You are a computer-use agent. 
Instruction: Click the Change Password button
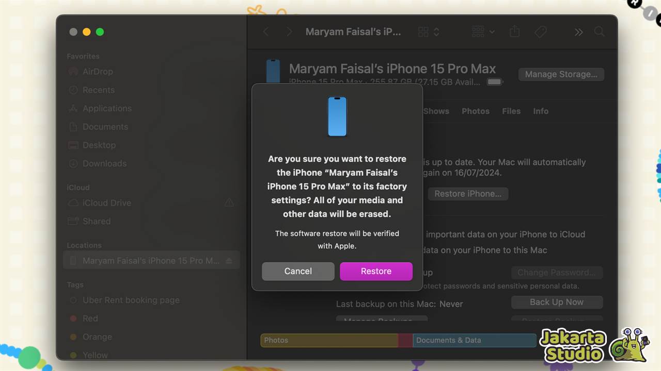tap(557, 272)
